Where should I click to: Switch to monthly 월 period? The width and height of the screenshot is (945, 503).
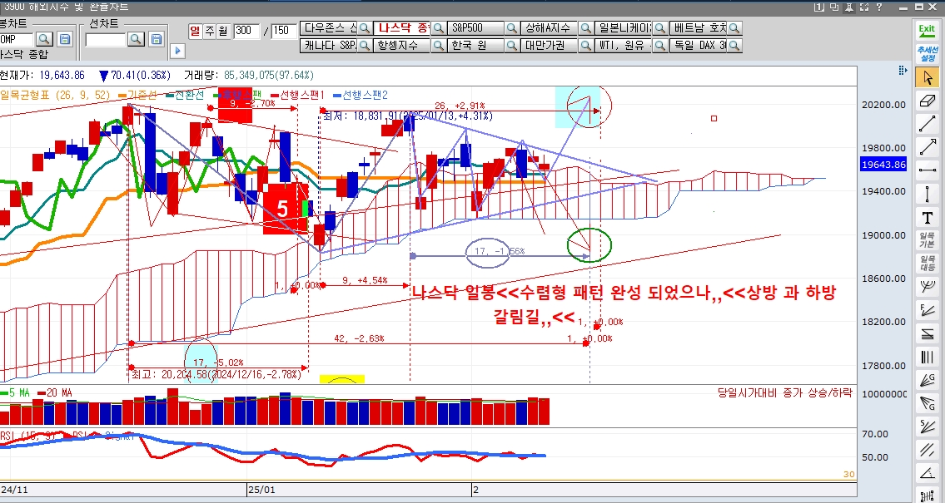[x=223, y=32]
